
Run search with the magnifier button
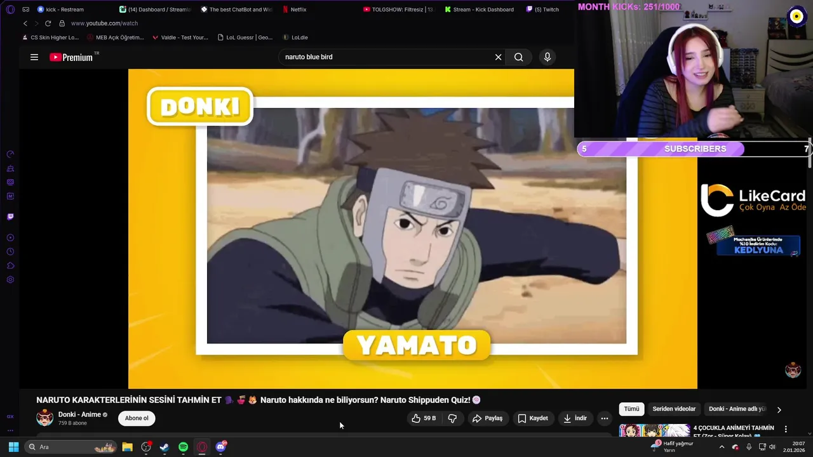(x=519, y=57)
